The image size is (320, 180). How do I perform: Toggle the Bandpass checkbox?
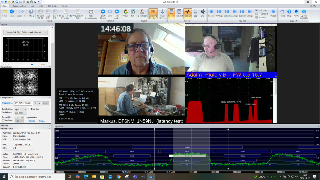(3, 120)
